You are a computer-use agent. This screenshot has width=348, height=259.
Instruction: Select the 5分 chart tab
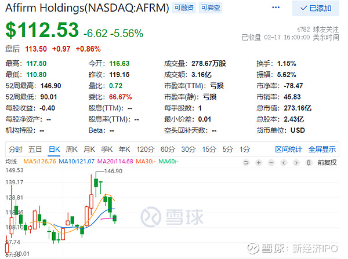(x=227, y=149)
